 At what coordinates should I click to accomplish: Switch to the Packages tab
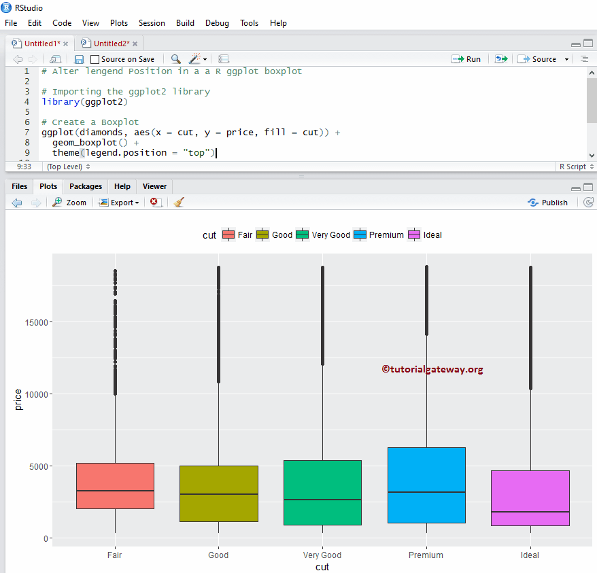[86, 186]
